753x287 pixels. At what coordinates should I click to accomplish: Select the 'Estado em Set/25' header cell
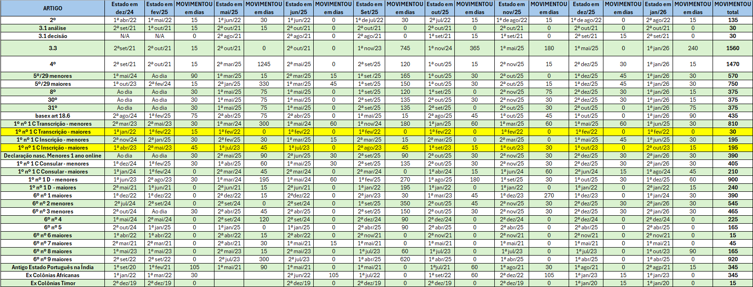pyautogui.click(x=369, y=8)
